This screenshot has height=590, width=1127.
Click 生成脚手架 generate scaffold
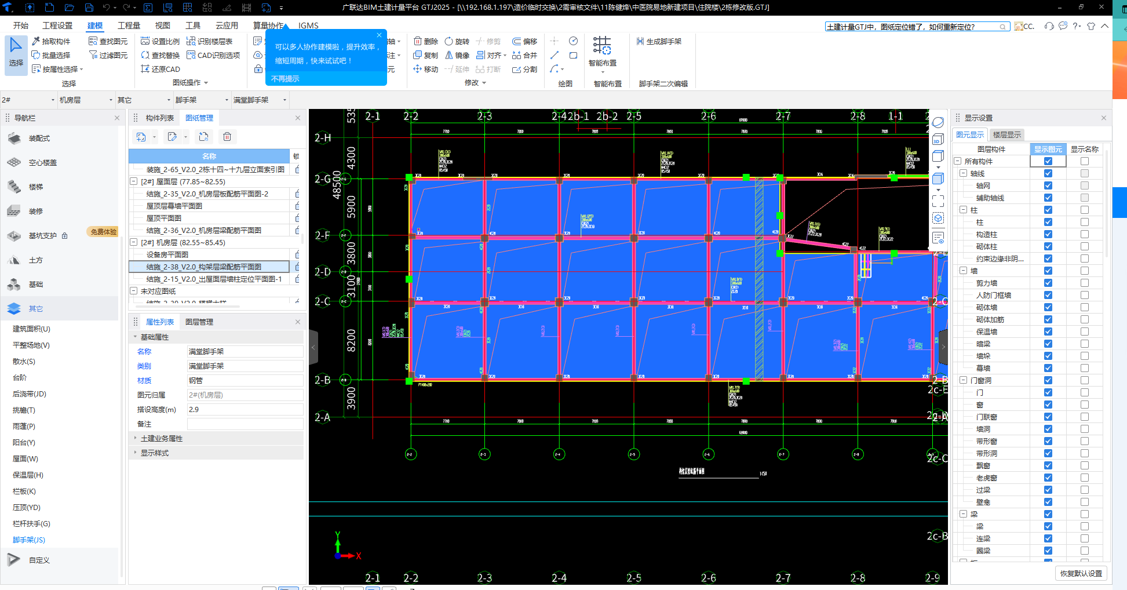[x=659, y=41]
